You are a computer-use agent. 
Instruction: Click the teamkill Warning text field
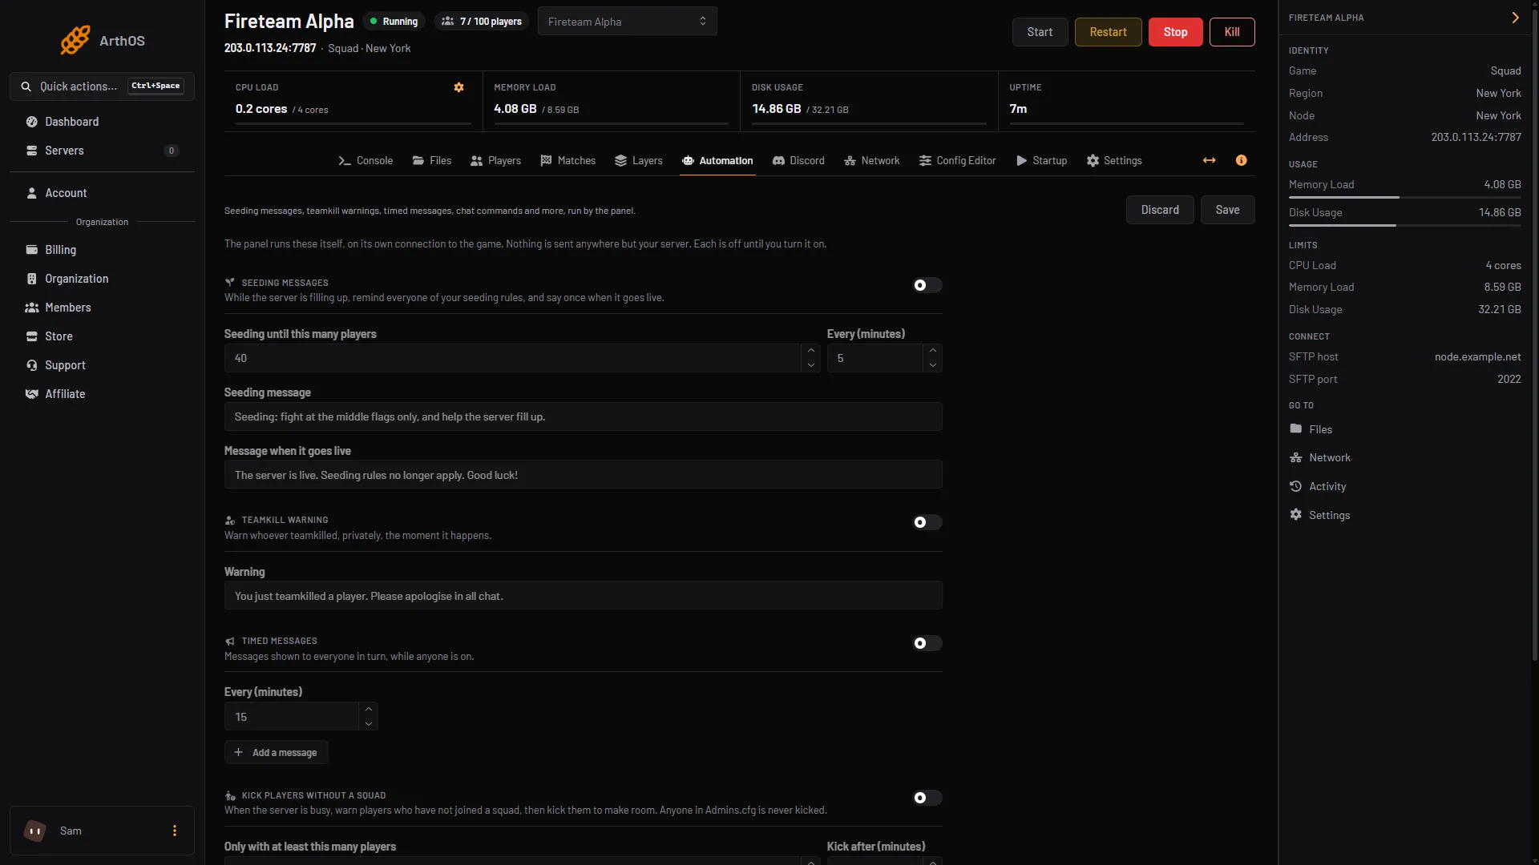point(584,596)
